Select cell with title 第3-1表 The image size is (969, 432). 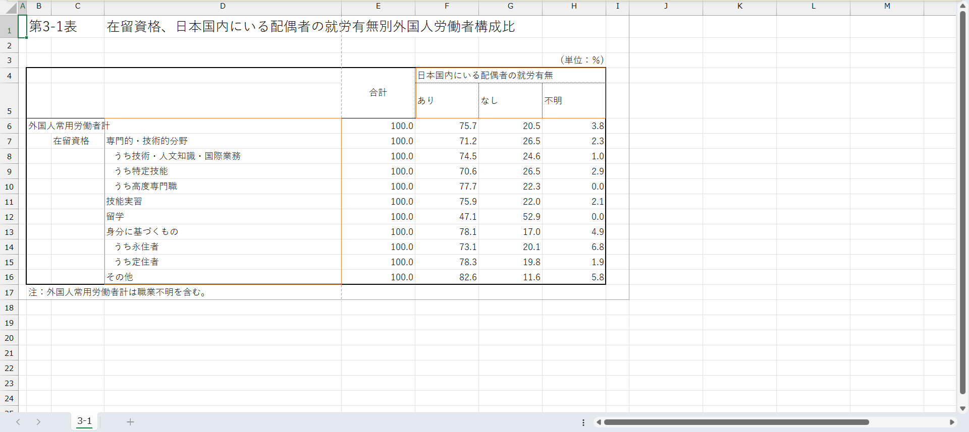(53, 27)
